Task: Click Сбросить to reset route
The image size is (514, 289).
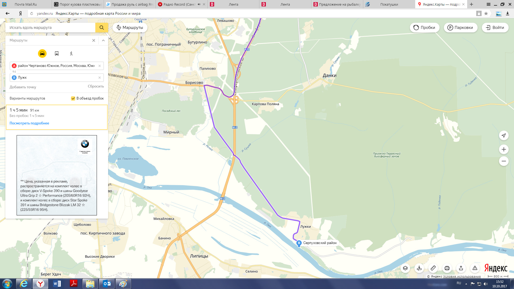Action: (x=96, y=86)
